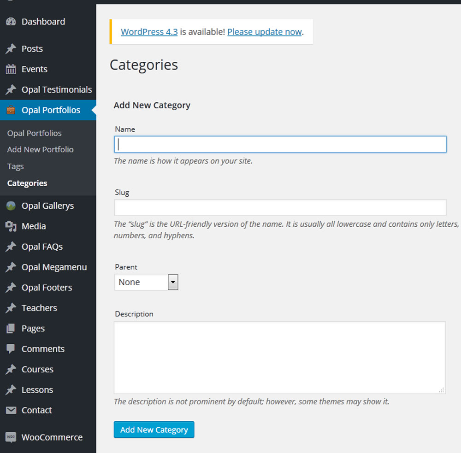Click inside the Description text area
The width and height of the screenshot is (461, 453).
tap(280, 357)
